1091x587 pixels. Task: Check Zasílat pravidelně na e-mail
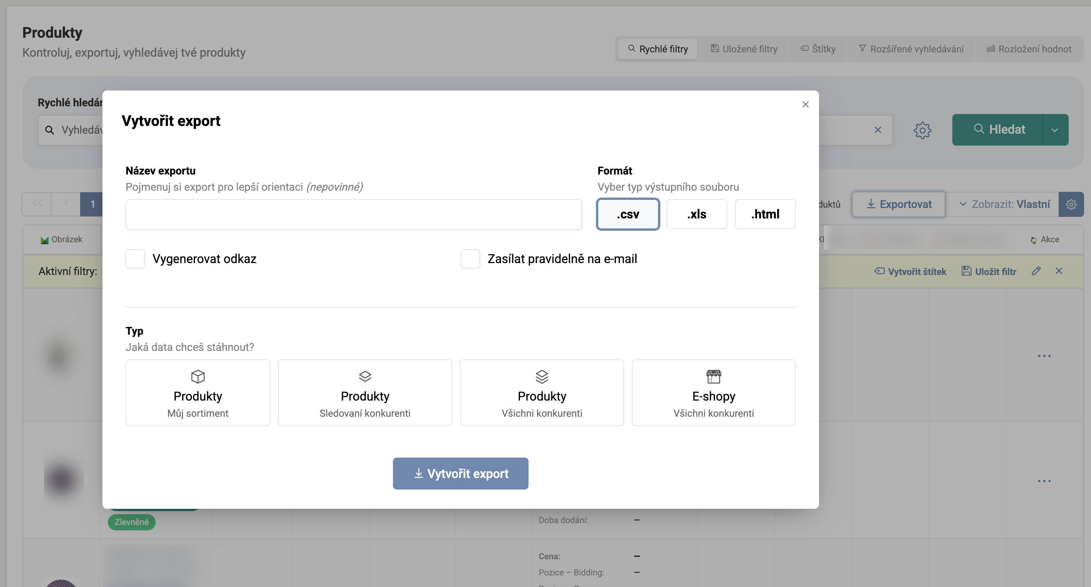click(470, 259)
